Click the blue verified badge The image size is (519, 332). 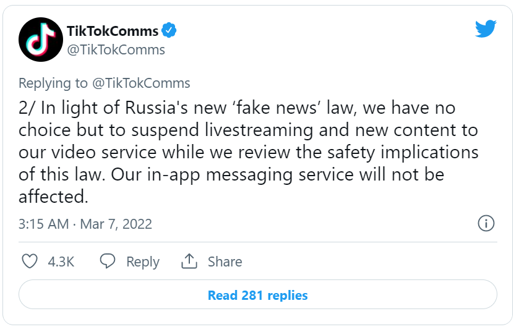click(x=170, y=30)
